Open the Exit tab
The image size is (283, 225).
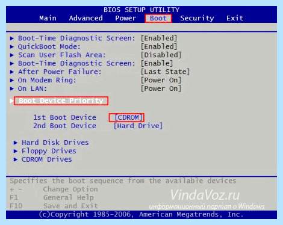pos(235,18)
